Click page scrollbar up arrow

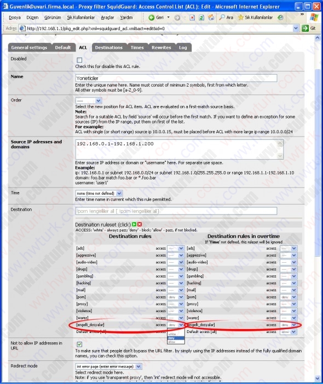coord(318,38)
